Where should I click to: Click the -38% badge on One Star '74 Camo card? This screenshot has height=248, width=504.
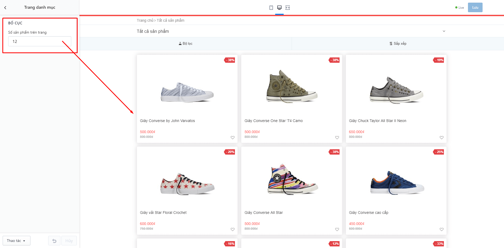point(334,60)
